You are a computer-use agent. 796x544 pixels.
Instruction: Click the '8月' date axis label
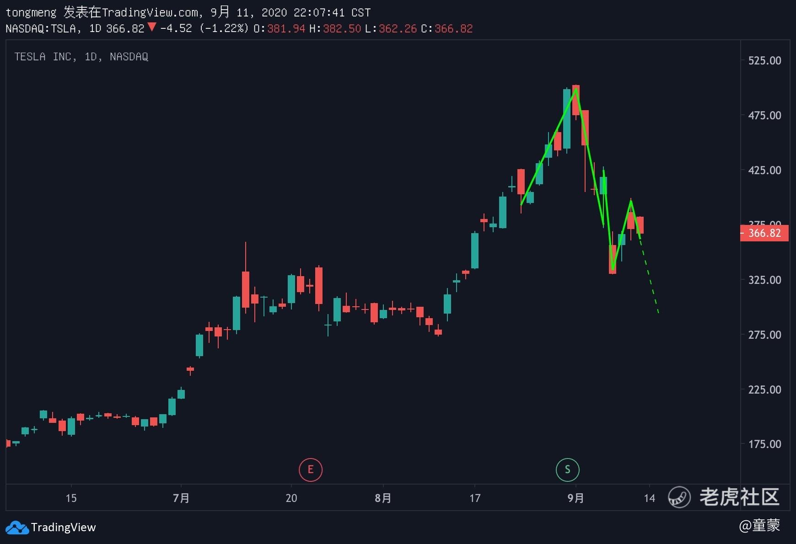tap(383, 498)
